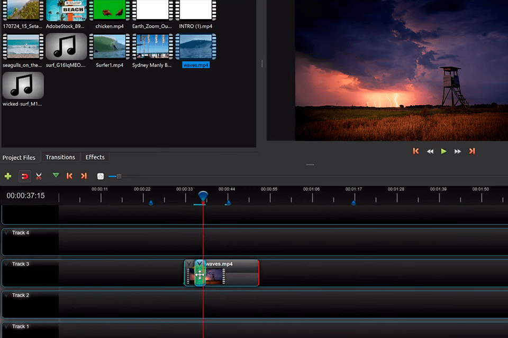Open the Track 2 menu arrow
508x338 pixels.
pos(6,295)
